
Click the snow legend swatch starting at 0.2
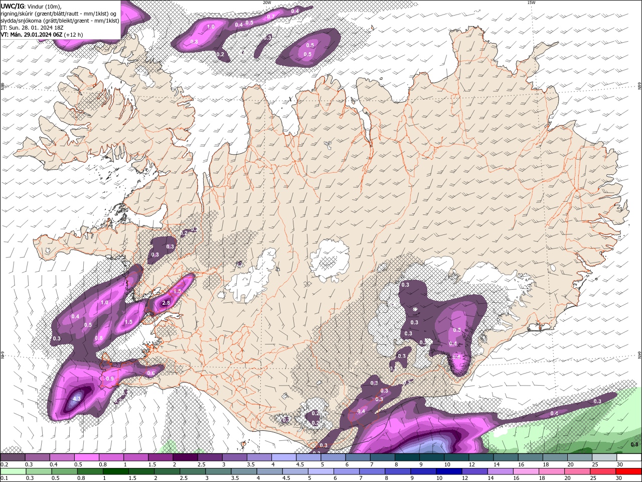tap(13, 457)
